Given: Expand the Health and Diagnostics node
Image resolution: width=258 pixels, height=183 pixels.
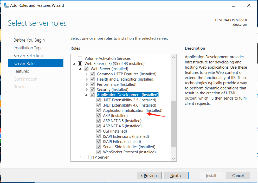Looking at the screenshot, I should click(x=87, y=79).
